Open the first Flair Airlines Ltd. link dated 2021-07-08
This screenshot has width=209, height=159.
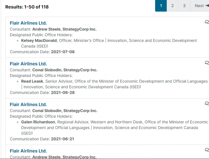click(x=28, y=23)
